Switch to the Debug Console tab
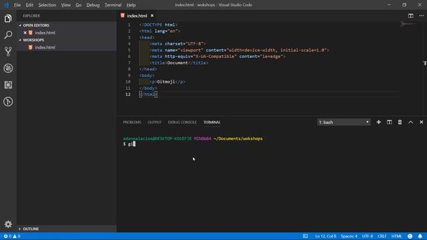 182,123
